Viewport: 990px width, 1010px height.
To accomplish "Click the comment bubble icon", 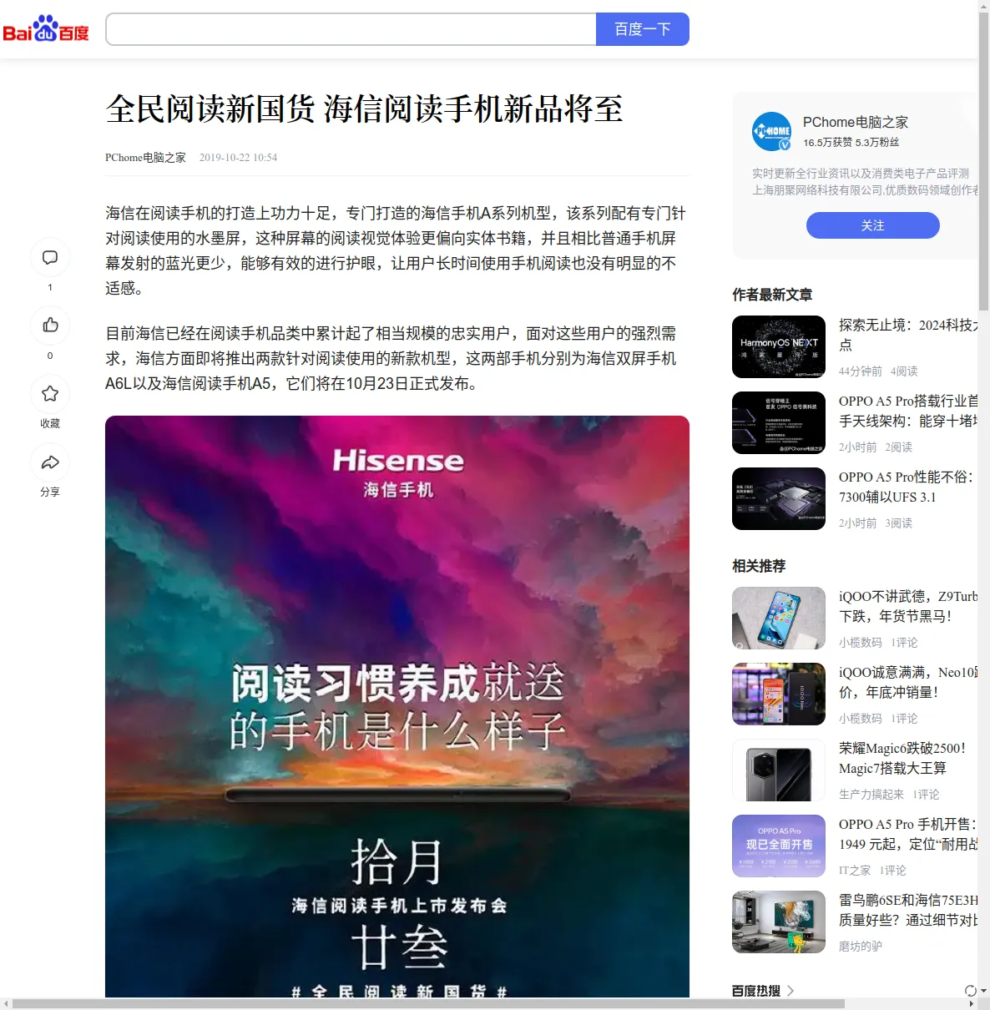I will [x=50, y=257].
